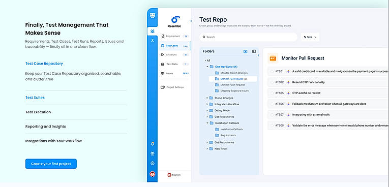Select the checkbox for test case #TS08
The image size is (389, 187).
point(272,126)
